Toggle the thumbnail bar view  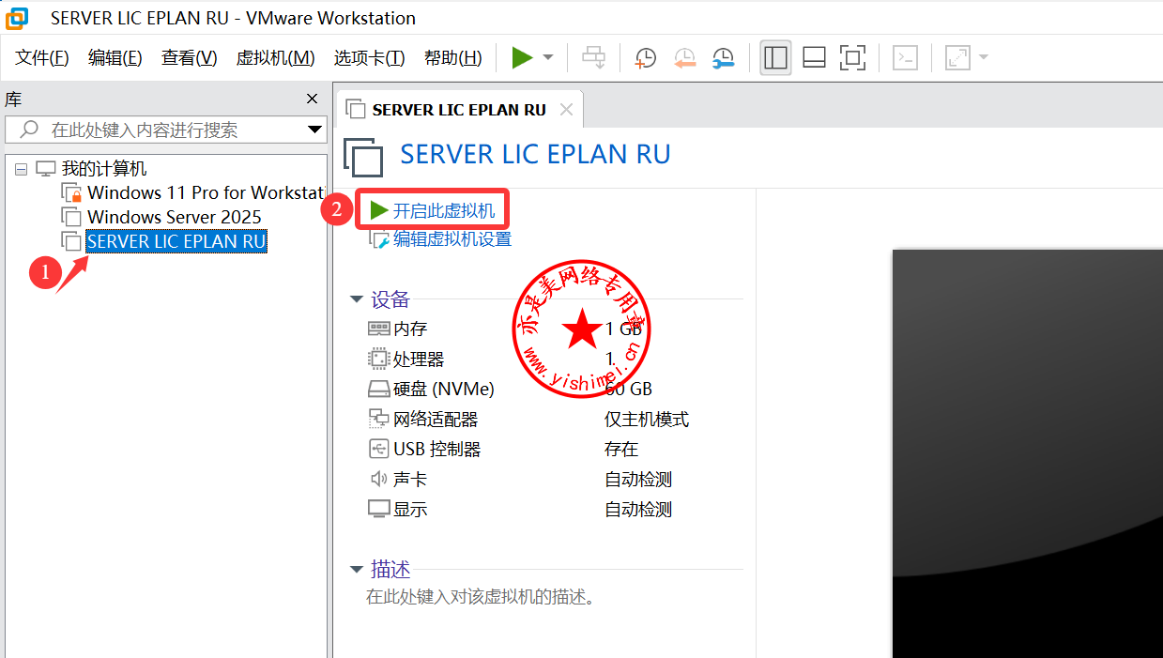tap(814, 58)
